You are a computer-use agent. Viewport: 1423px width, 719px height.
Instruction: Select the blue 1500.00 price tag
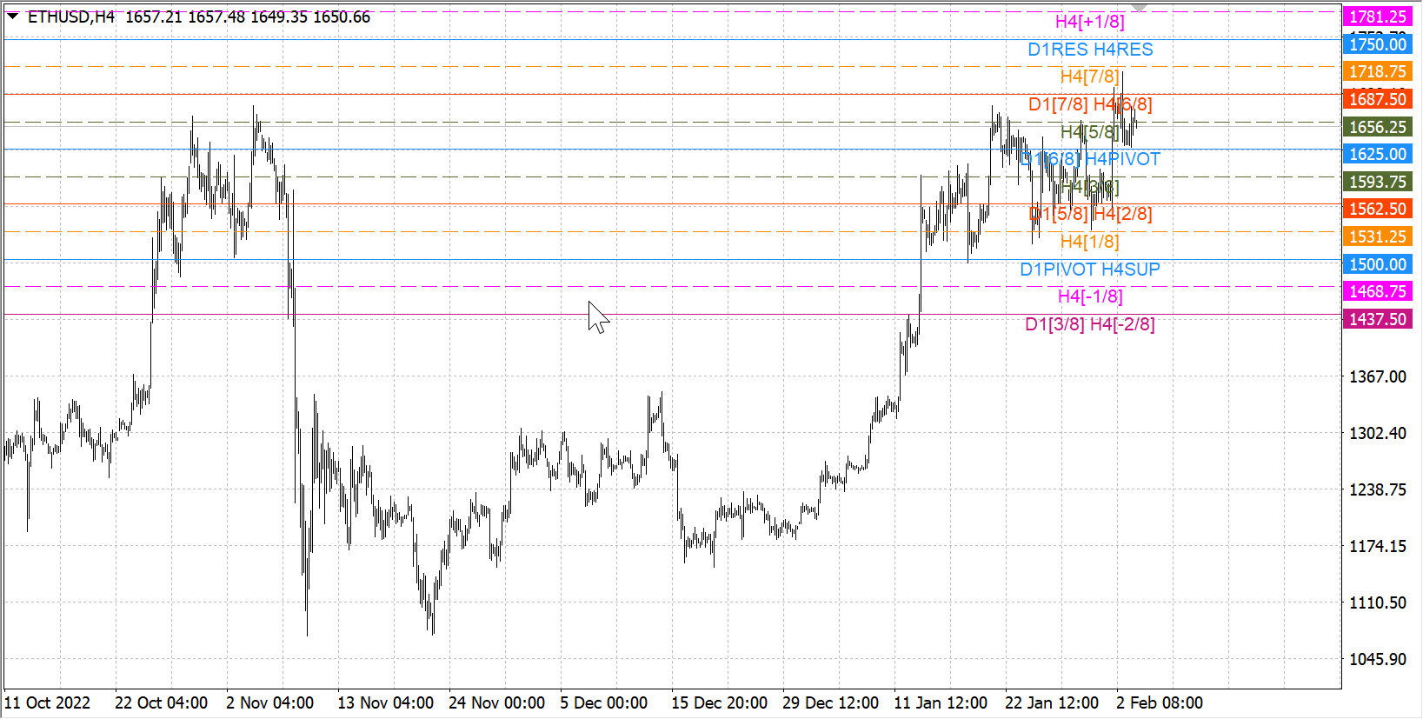[x=1377, y=264]
